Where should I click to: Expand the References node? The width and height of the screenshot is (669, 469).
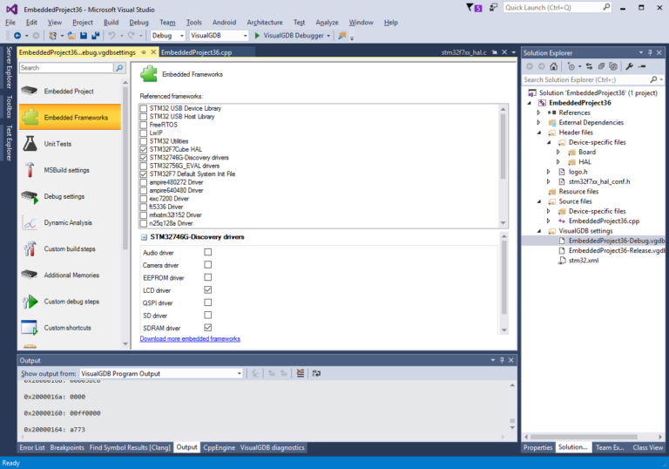[x=538, y=112]
